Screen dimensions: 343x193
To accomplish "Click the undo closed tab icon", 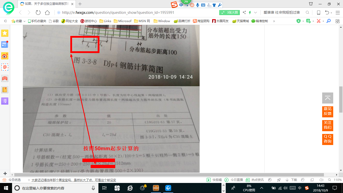I will coord(327,13).
